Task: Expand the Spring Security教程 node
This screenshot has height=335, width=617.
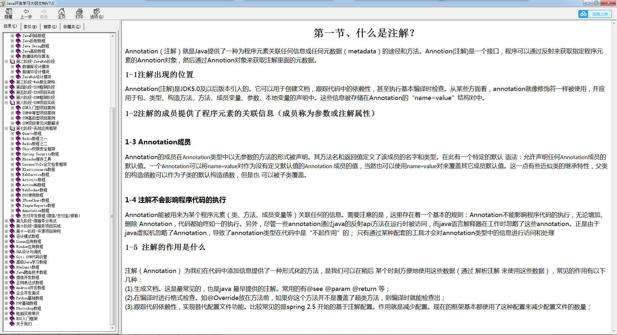Action: point(12,154)
